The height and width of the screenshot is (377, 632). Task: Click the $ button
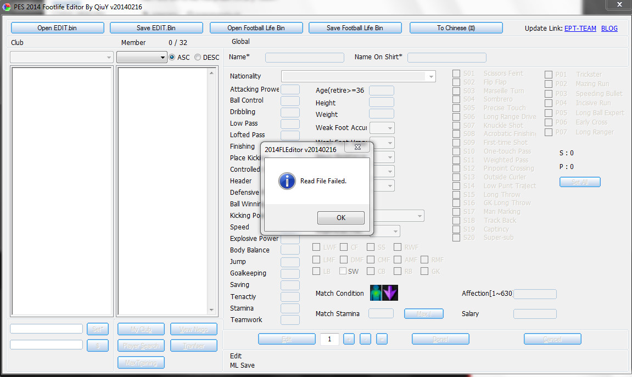(98, 346)
